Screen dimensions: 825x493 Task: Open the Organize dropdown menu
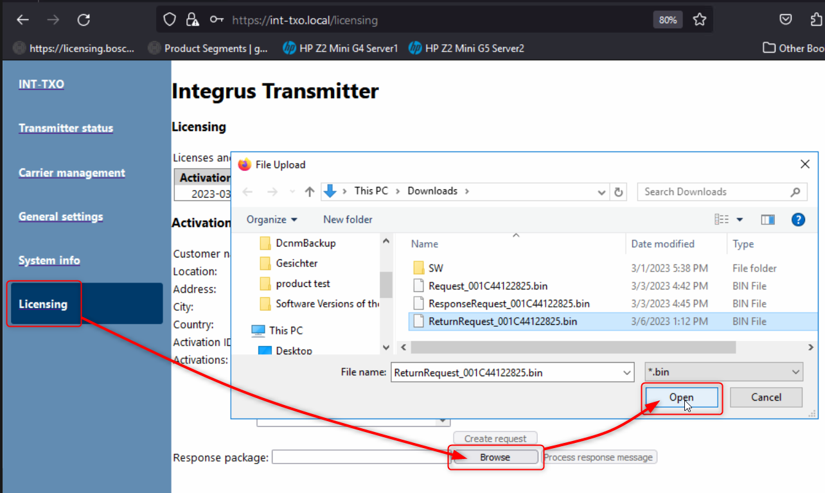(272, 220)
